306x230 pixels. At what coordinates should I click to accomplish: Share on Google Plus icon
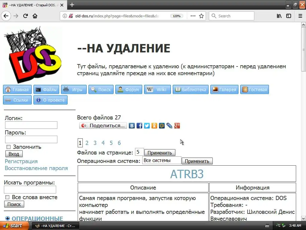tap(177, 125)
